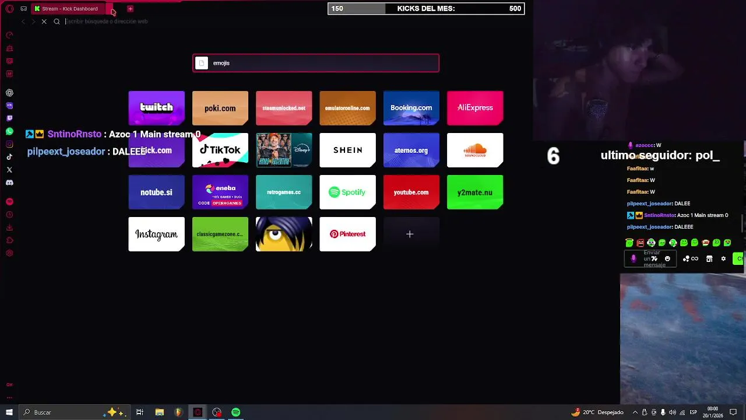746x420 pixels.
Task: Open the Opera GX main menu logo
Action: pos(9,9)
